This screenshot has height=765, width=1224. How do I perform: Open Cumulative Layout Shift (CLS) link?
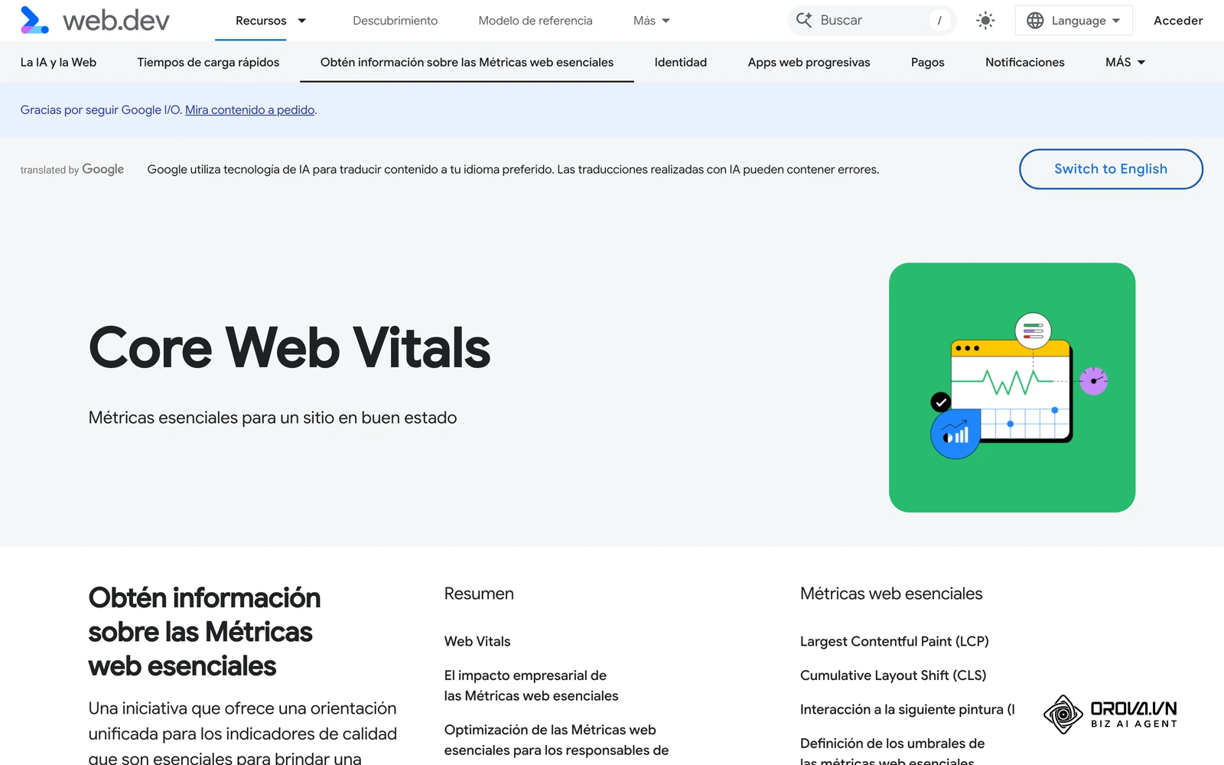(x=893, y=675)
